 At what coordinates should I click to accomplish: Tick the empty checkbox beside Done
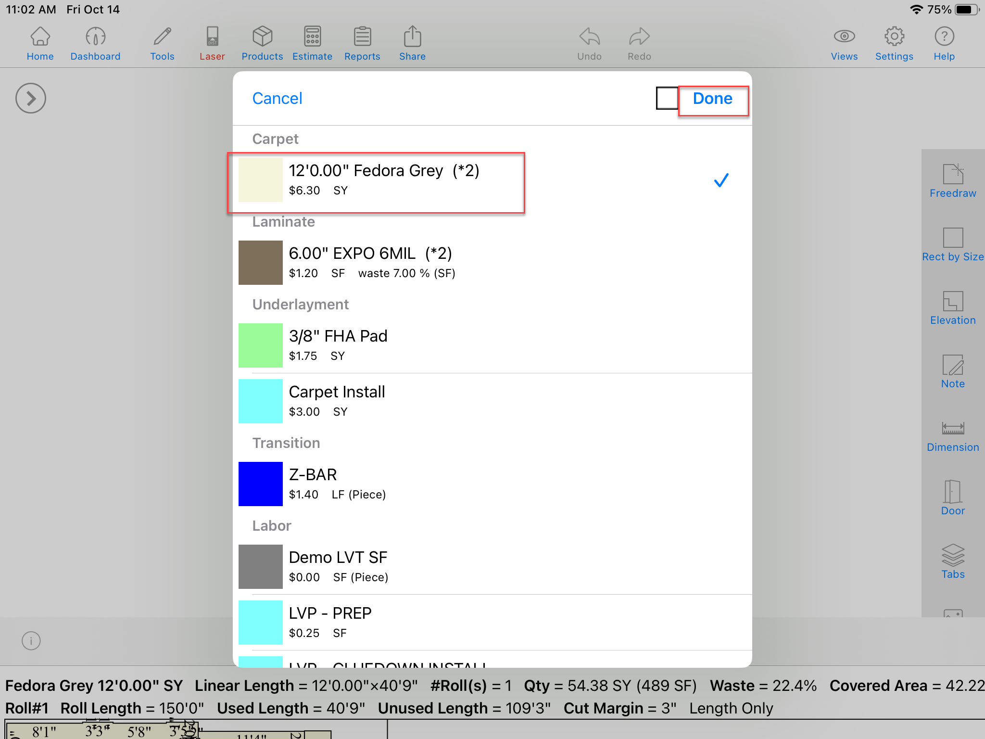[667, 98]
